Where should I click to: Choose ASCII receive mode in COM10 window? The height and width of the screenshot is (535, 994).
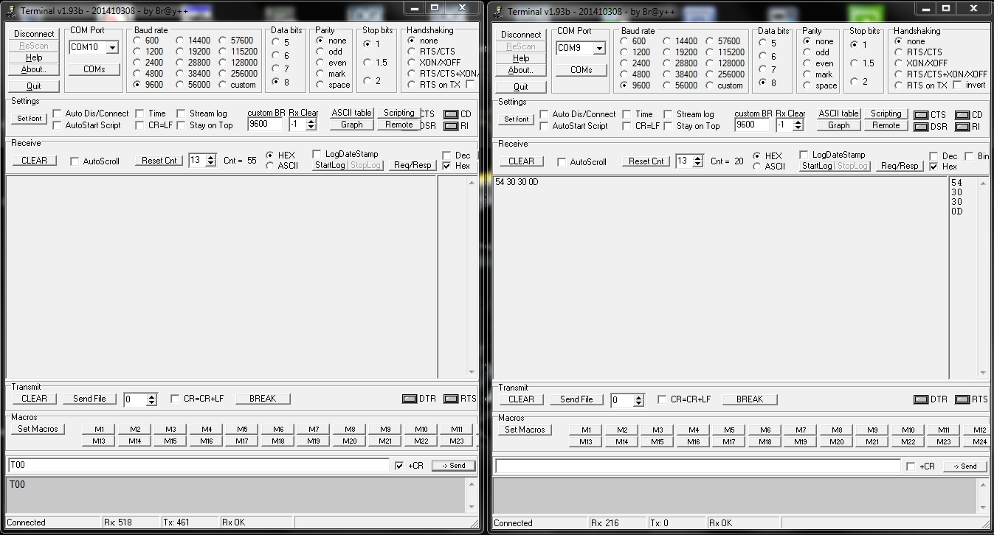pyautogui.click(x=270, y=166)
